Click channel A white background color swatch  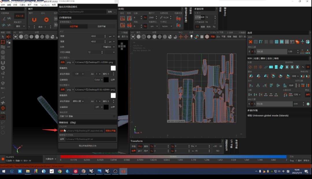pos(113,68)
